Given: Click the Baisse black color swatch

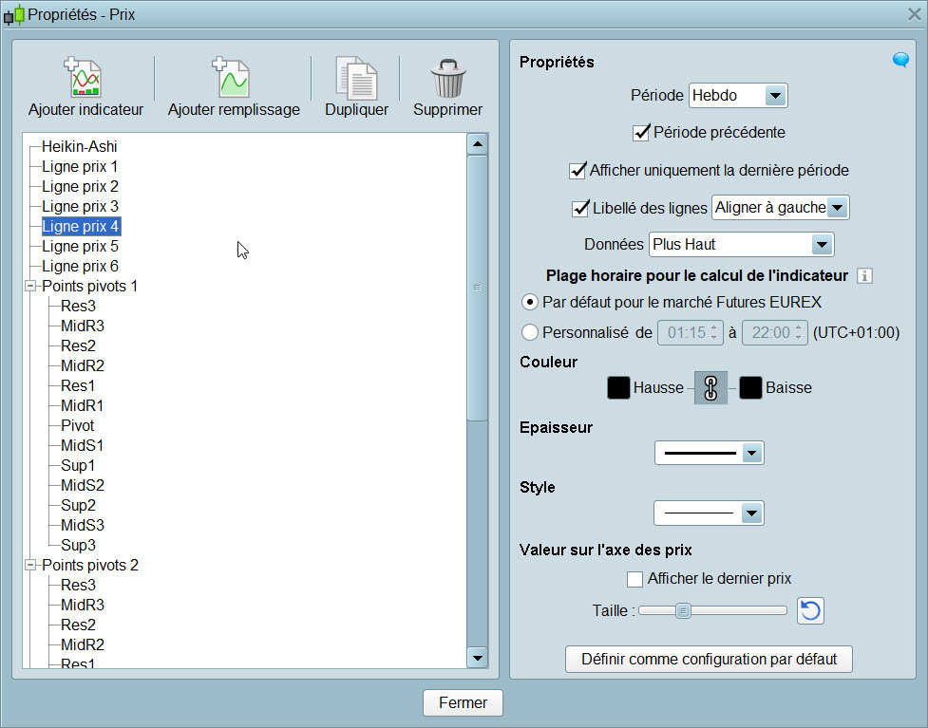Looking at the screenshot, I should click(750, 388).
